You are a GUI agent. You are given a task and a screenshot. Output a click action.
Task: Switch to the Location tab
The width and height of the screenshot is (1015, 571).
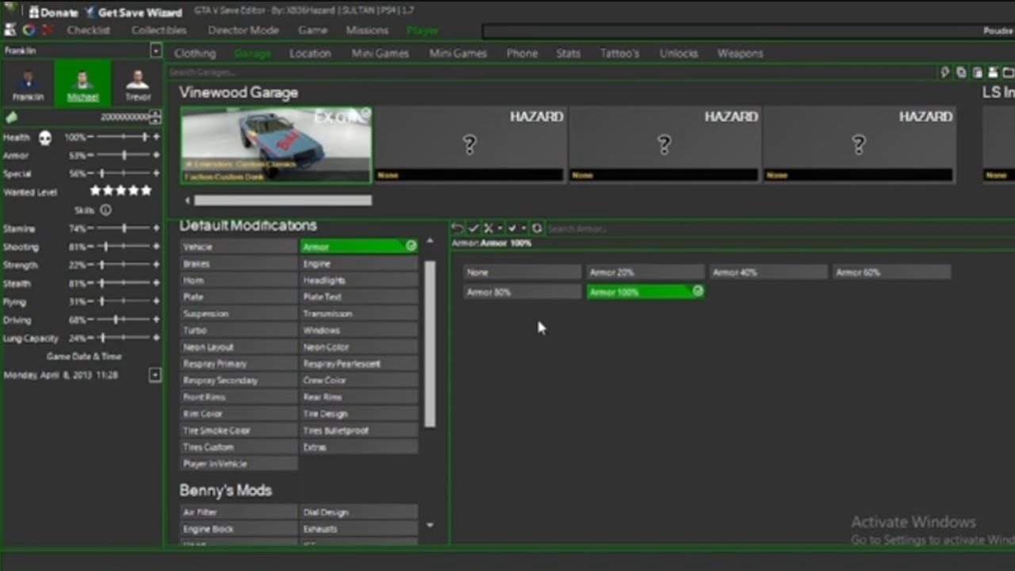click(x=310, y=54)
